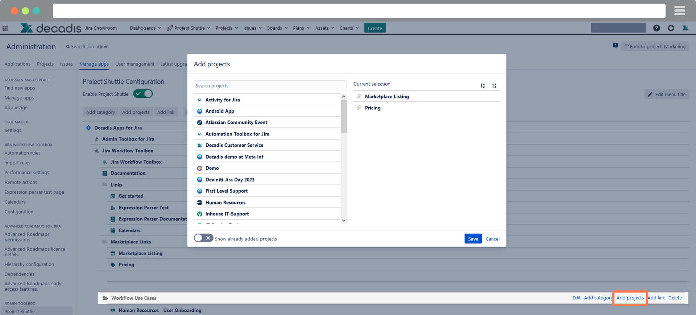Open the help question mark icon
Screen dimensions: 696x315
pyautogui.click(x=656, y=28)
